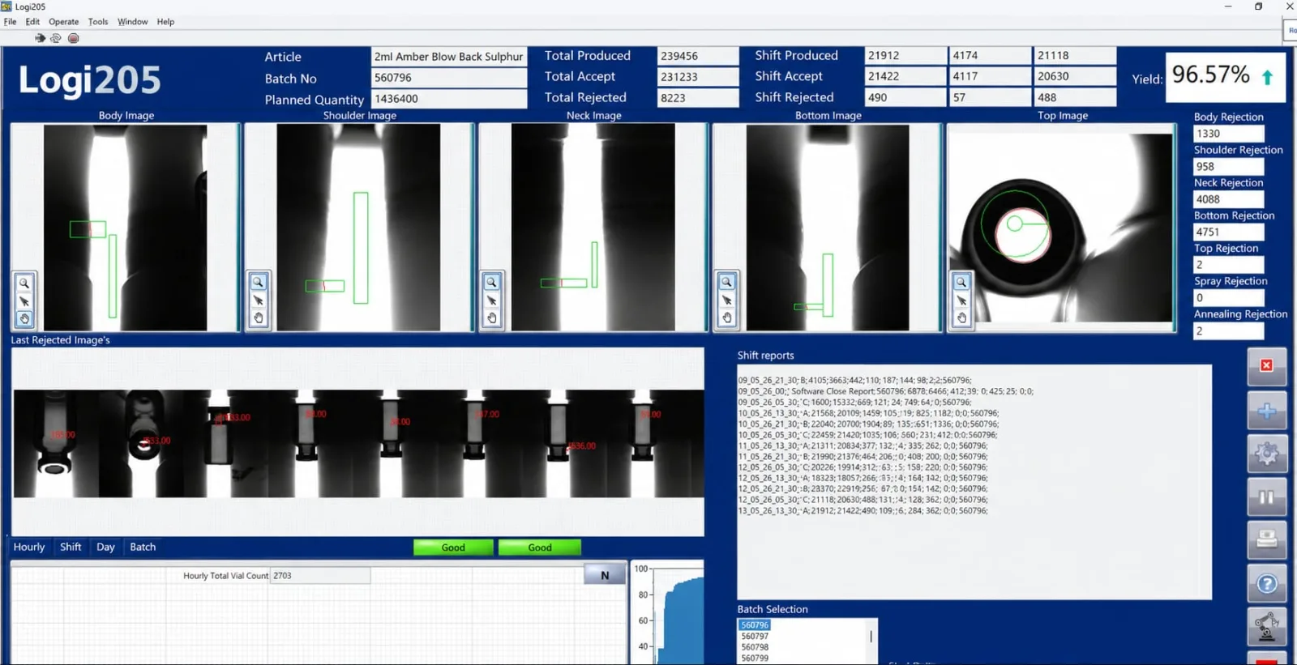Open the File menu
The height and width of the screenshot is (665, 1297).
[10, 22]
